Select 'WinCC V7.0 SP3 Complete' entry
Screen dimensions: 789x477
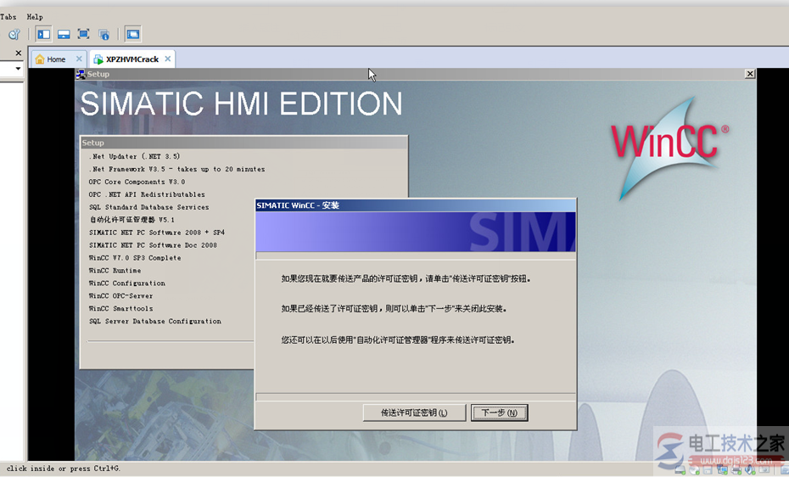135,258
